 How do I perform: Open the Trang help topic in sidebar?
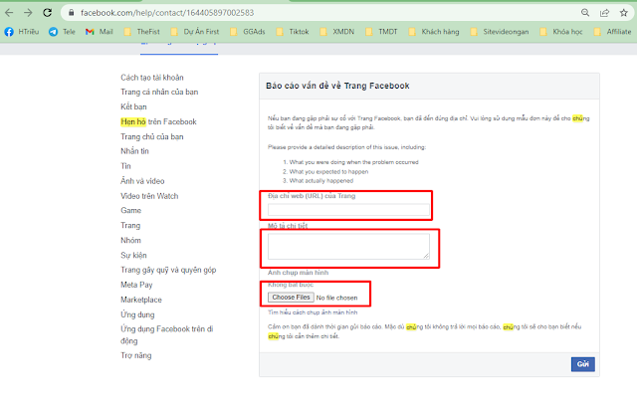pyautogui.click(x=130, y=225)
